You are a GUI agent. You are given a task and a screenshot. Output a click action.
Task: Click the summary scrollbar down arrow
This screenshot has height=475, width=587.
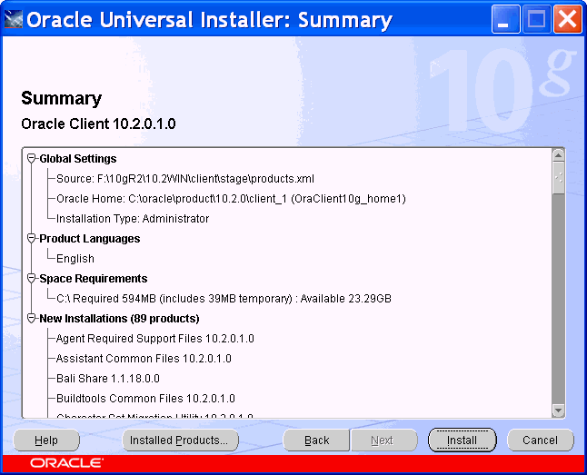(559, 411)
